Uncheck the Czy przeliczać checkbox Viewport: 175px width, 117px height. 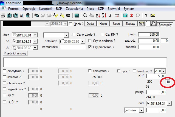(90, 47)
